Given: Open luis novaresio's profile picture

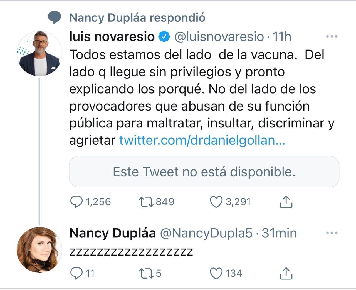Looking at the screenshot, I should point(40,53).
